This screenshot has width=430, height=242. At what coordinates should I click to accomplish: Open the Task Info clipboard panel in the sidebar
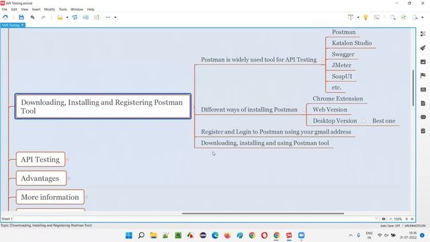423,131
